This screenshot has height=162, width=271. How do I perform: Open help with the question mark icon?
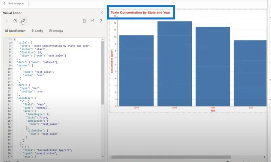point(101,21)
